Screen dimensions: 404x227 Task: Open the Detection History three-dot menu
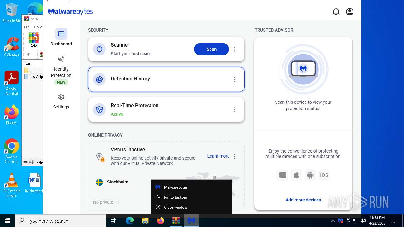click(x=235, y=79)
